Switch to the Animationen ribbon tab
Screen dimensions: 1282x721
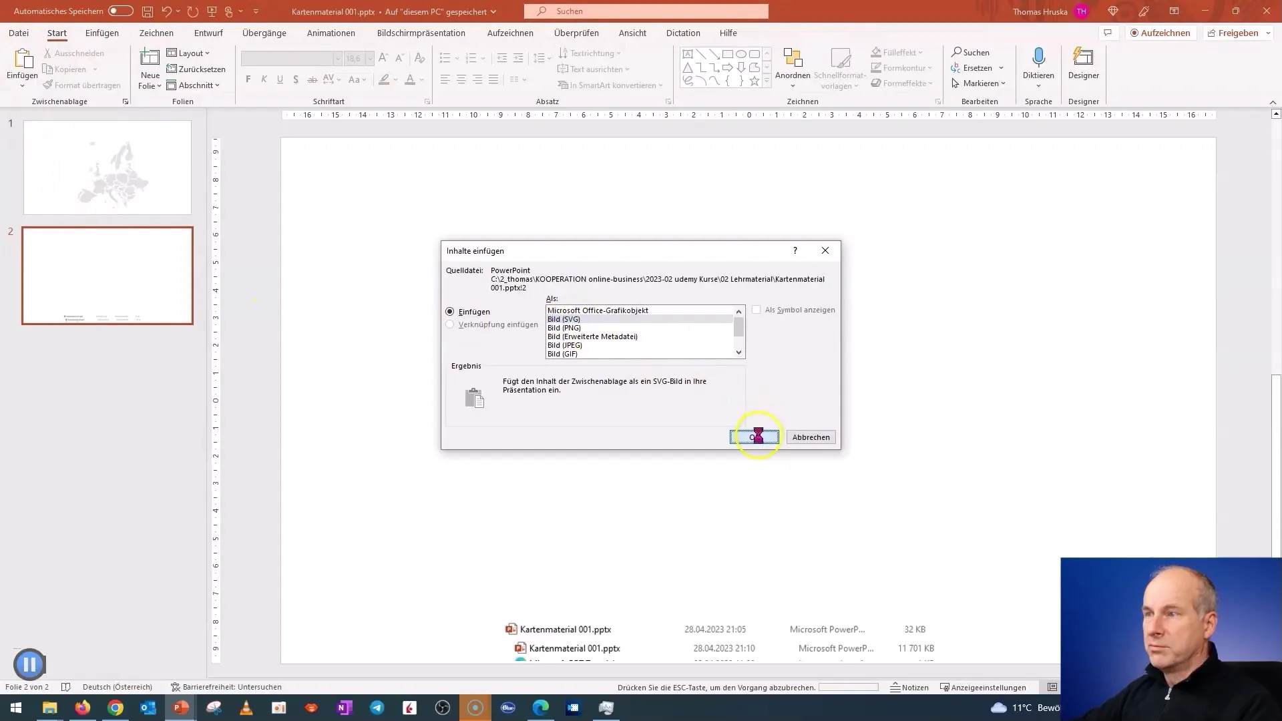331,33
